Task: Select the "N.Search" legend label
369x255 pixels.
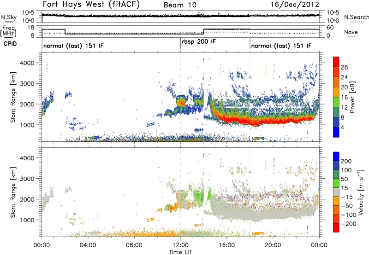Action: [356, 17]
